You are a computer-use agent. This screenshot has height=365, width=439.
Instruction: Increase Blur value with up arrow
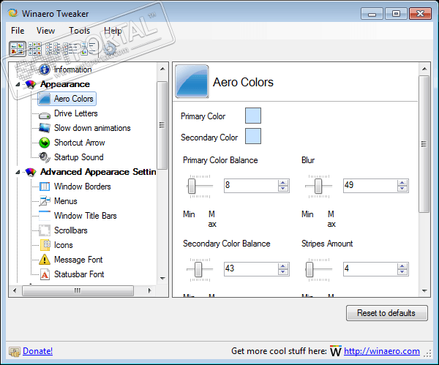click(x=402, y=183)
